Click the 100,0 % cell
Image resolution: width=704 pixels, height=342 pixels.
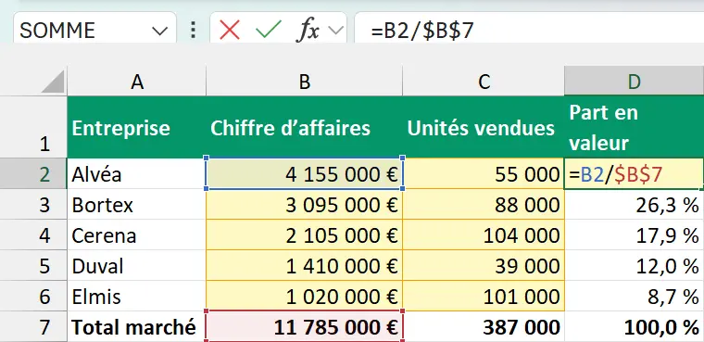(x=634, y=327)
